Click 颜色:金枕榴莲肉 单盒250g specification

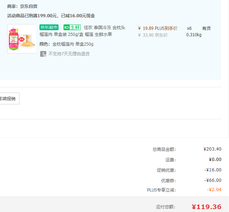pos(66,44)
